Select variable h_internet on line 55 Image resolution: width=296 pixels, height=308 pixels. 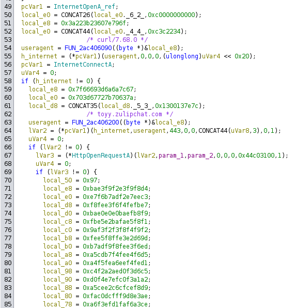pos(39,56)
